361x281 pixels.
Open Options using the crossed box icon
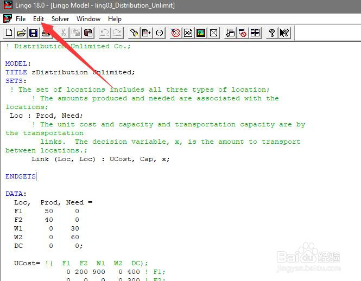(213, 33)
